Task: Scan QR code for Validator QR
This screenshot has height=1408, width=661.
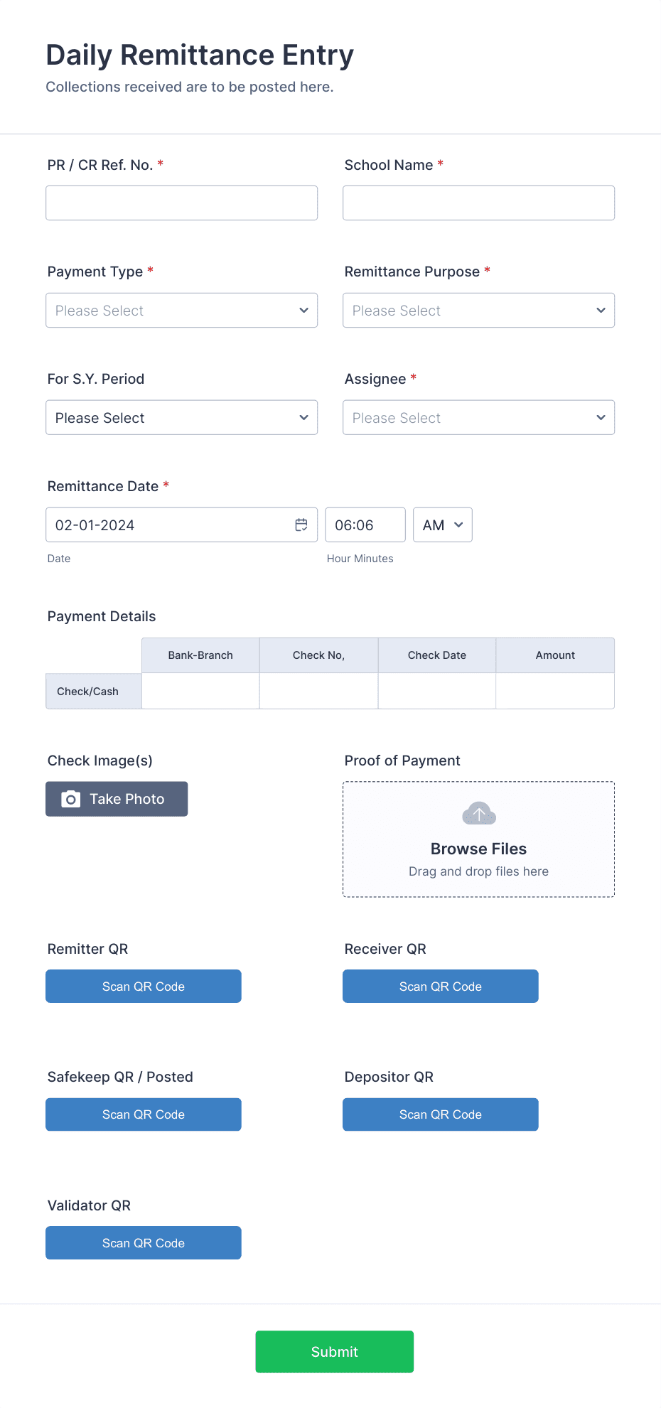Action: coord(144,1243)
